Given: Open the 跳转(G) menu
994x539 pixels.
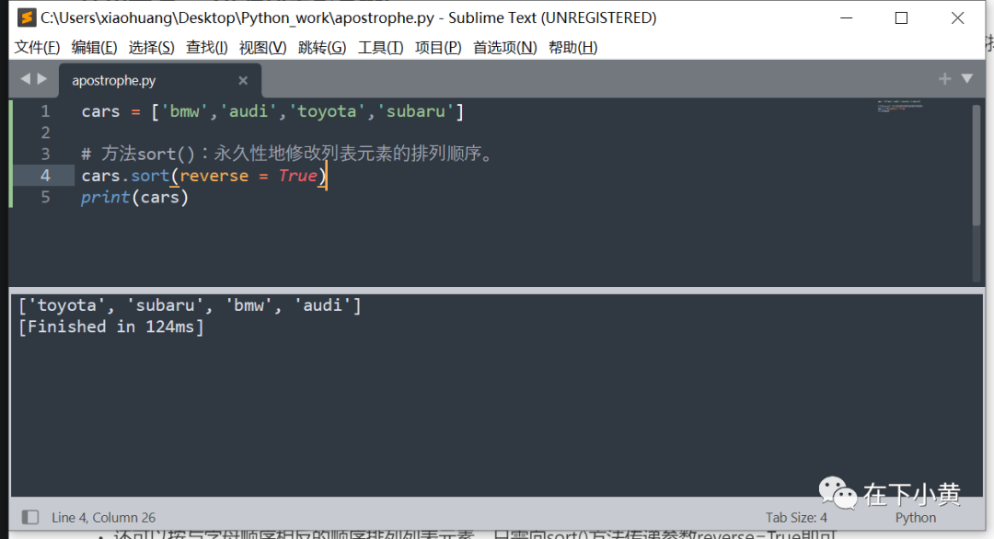Looking at the screenshot, I should tap(322, 48).
